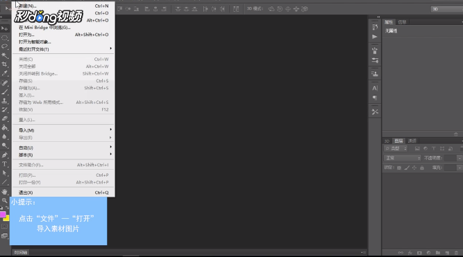Expand the 自动(U) submenu
The image size is (463, 257).
point(63,148)
